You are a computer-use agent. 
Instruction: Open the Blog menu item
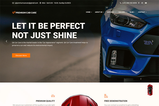pyautogui.click(x=132, y=12)
